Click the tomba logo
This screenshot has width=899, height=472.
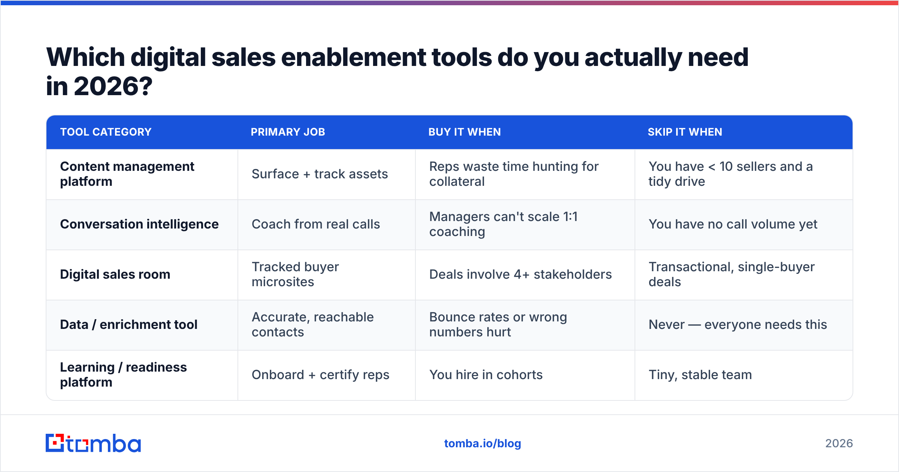pyautogui.click(x=93, y=443)
